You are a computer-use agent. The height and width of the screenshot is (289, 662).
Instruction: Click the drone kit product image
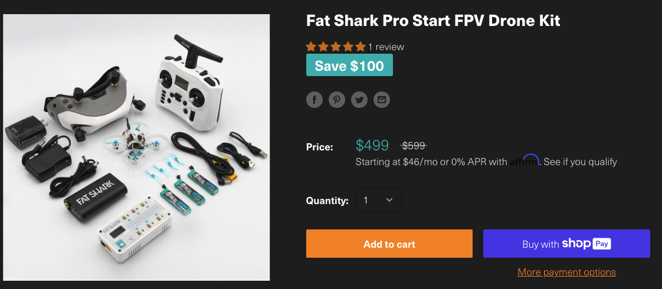(137, 147)
